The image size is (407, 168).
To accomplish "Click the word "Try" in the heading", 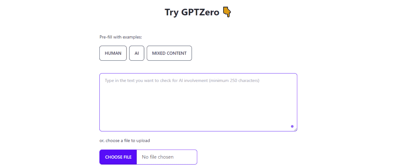I will tap(171, 13).
